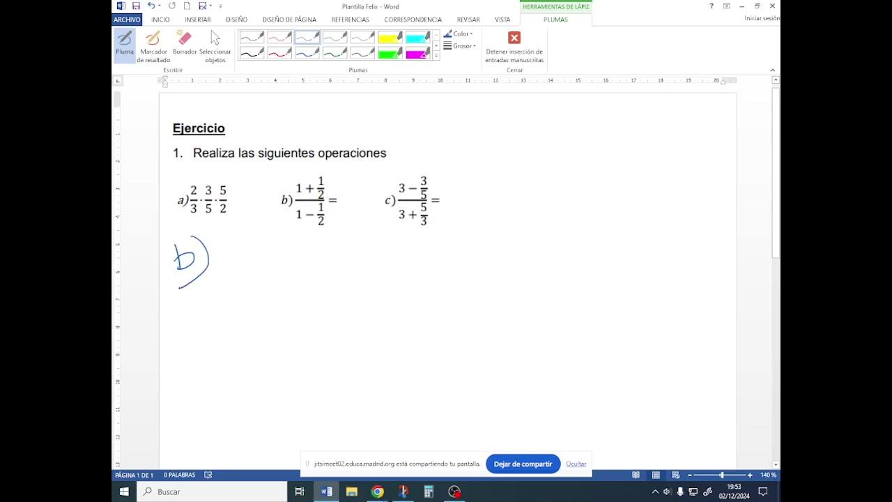The height and width of the screenshot is (502, 892).
Task: Switch to the DISEÑO tab
Action: pyautogui.click(x=236, y=20)
